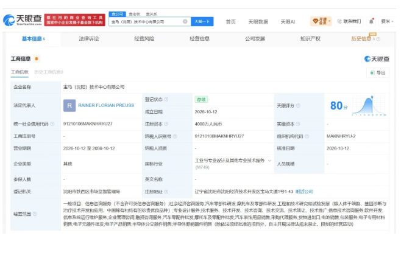The height and width of the screenshot is (258, 401).
Task: Select the 查关系 search mode tab
Action: point(151,14)
